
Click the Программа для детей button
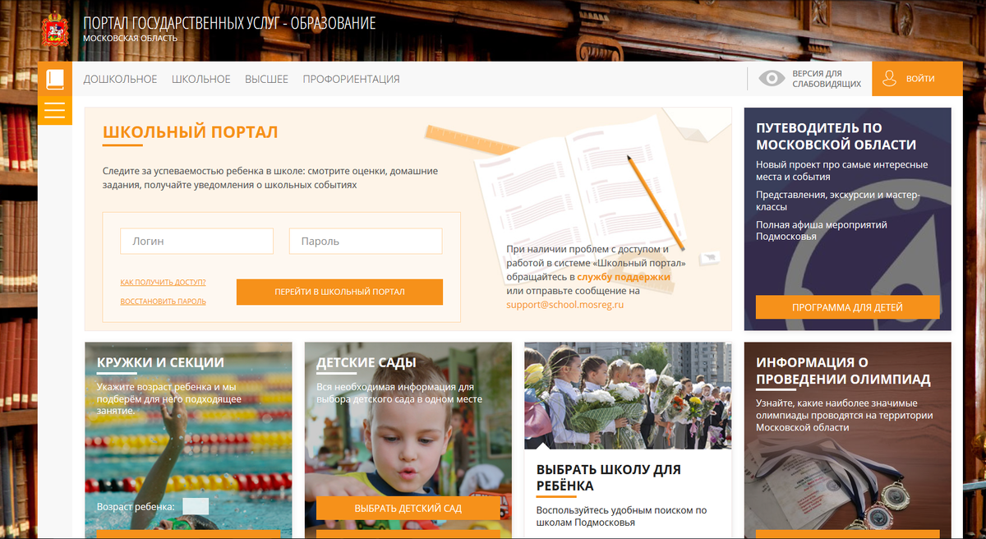coord(847,307)
